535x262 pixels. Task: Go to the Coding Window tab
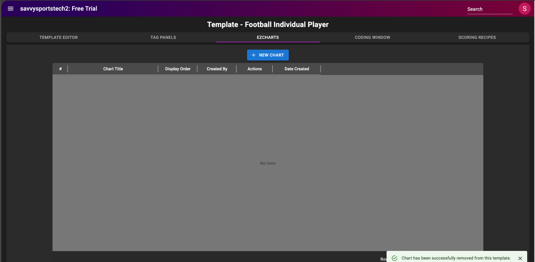pos(372,37)
